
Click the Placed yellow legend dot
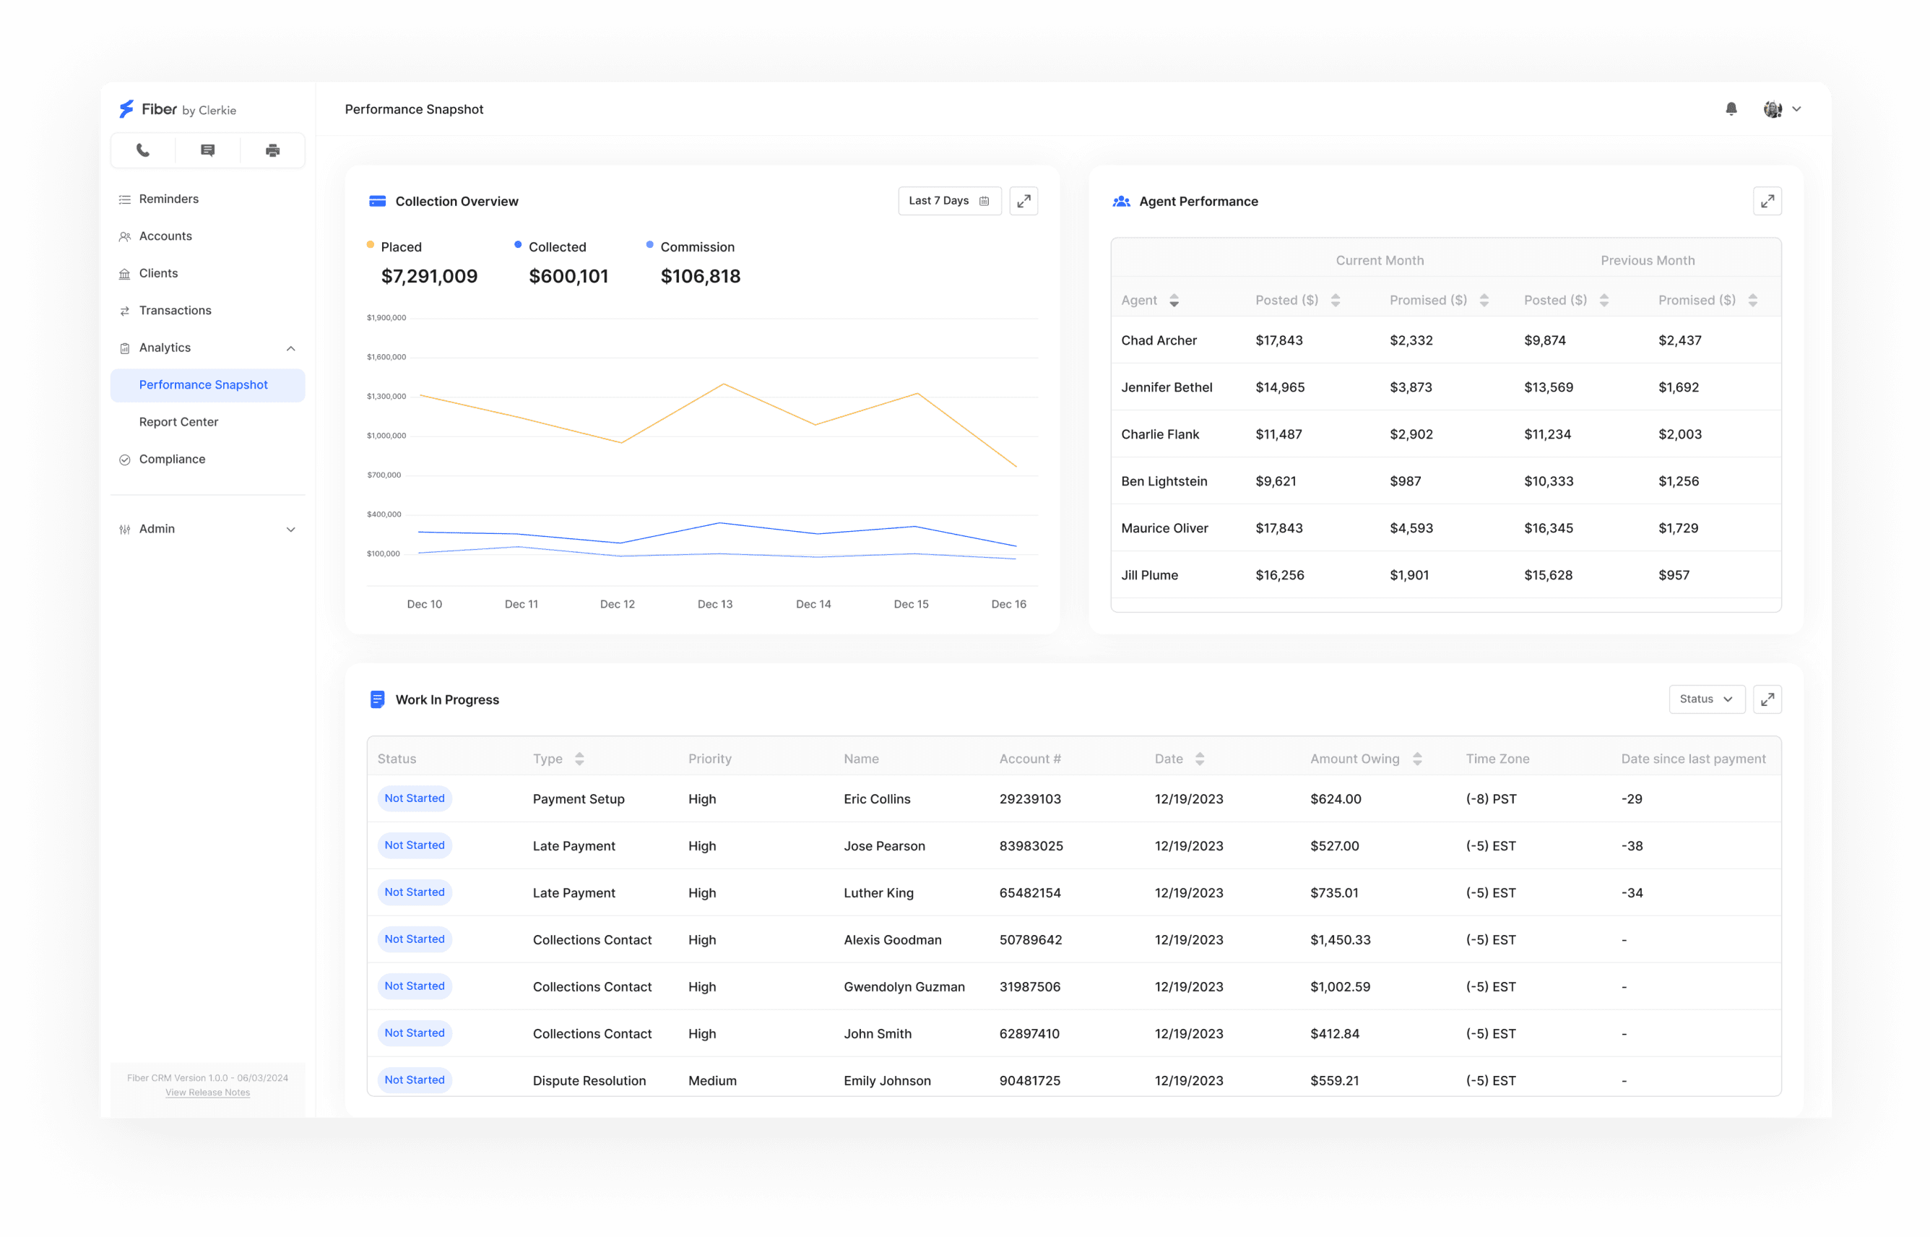[370, 245]
